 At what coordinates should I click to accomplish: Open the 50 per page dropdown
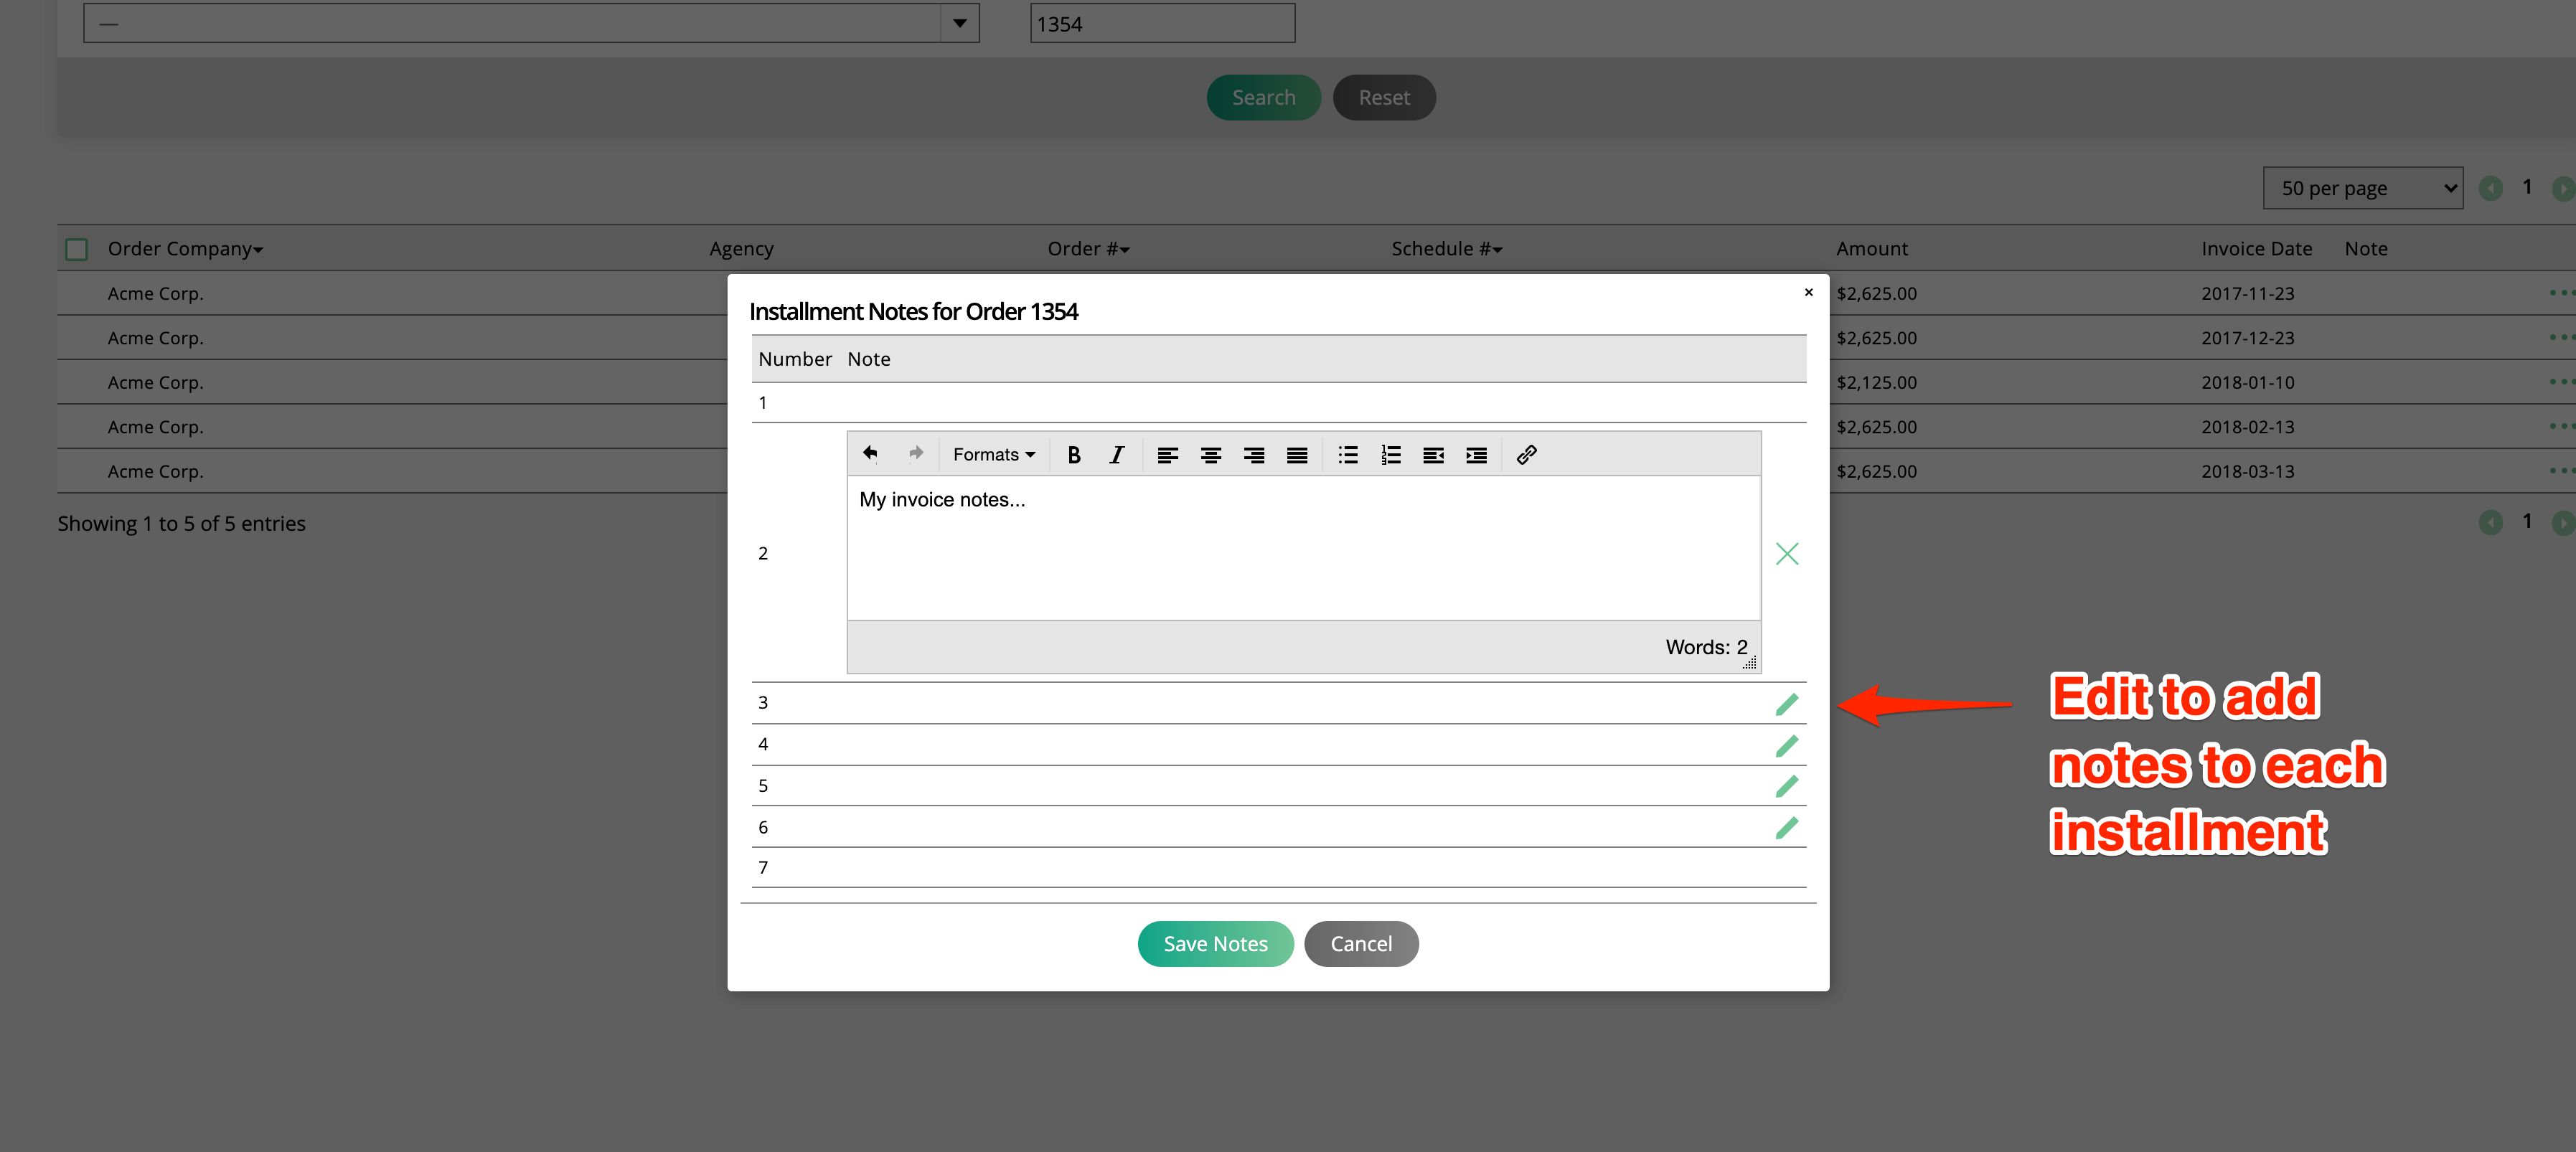tap(2362, 187)
